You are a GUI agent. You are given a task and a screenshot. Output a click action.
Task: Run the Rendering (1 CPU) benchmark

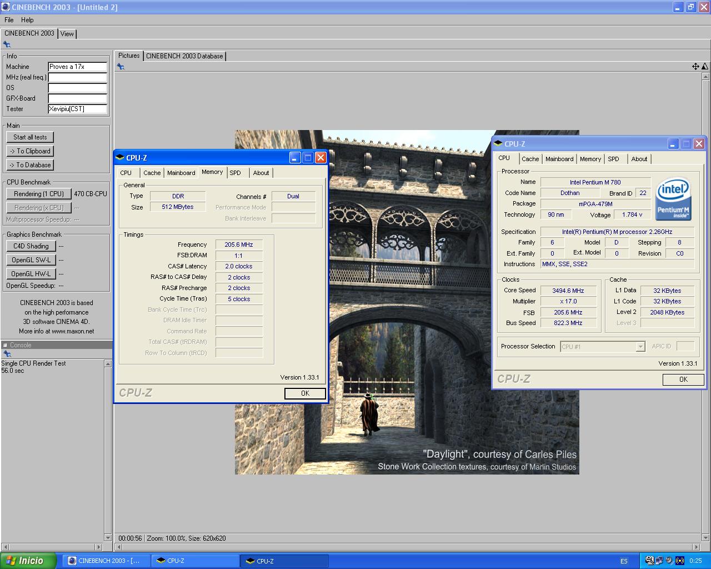point(39,194)
